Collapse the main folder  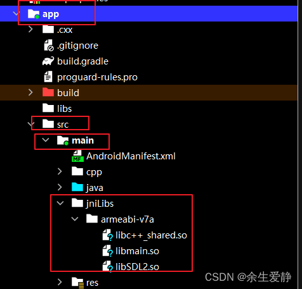pyautogui.click(x=46, y=140)
